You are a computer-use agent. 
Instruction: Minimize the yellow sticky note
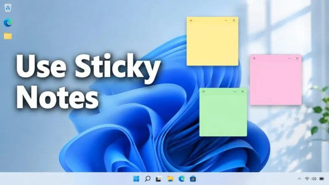point(226,21)
